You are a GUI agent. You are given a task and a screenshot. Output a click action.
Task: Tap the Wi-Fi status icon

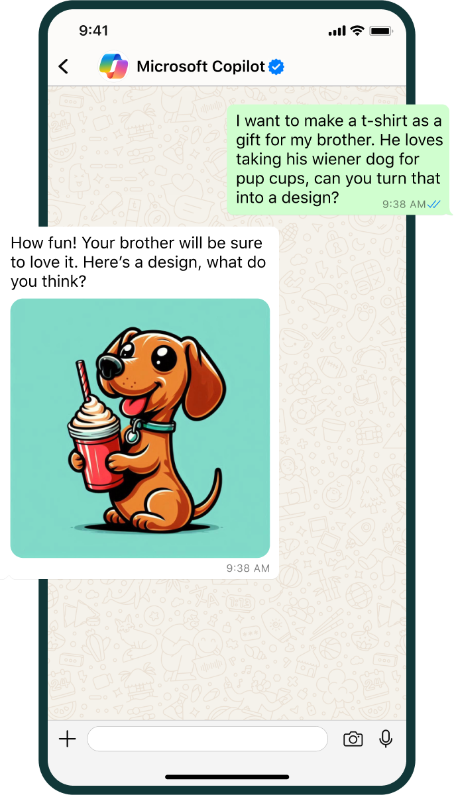(357, 30)
